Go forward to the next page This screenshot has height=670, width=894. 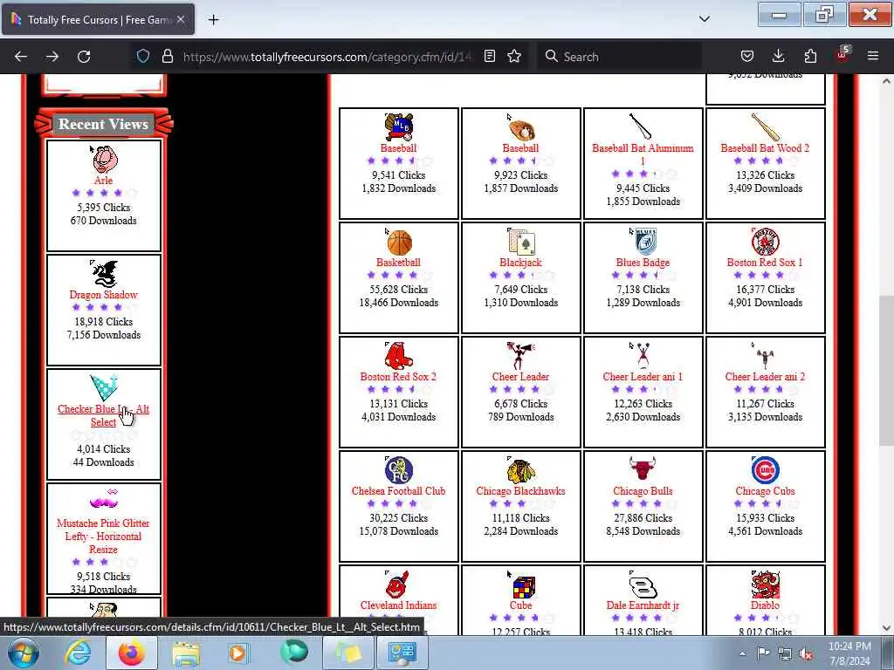pyautogui.click(x=52, y=57)
